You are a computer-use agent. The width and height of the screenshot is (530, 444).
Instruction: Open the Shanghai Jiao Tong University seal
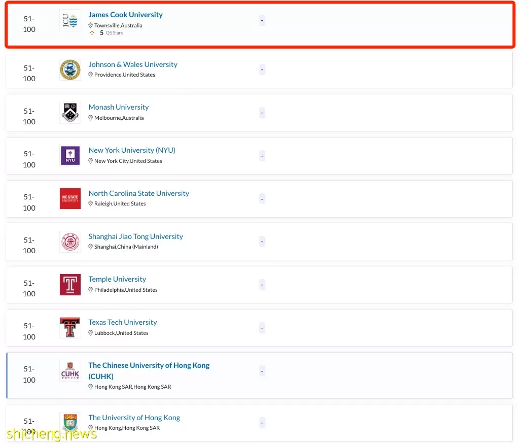[70, 242]
